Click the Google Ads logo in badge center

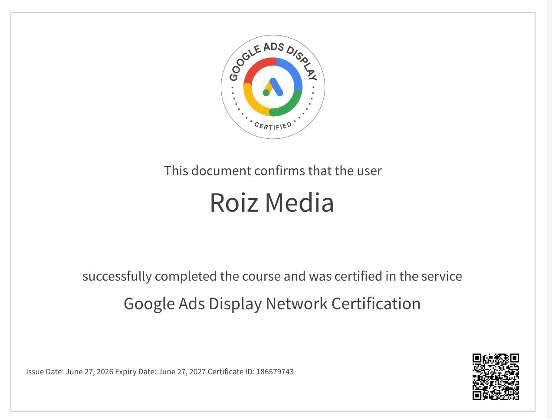coord(273,87)
